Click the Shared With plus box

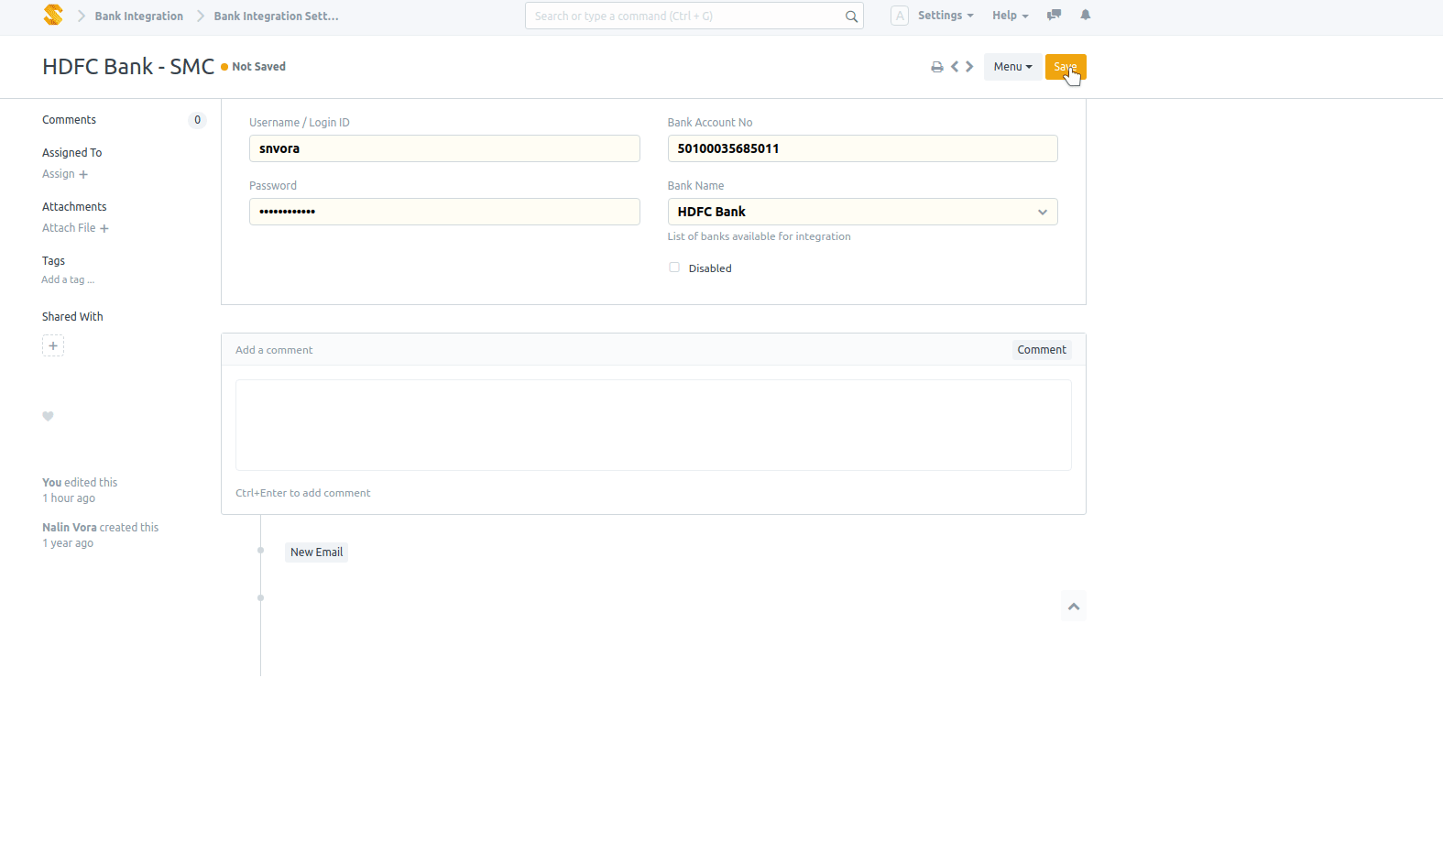pyautogui.click(x=53, y=345)
